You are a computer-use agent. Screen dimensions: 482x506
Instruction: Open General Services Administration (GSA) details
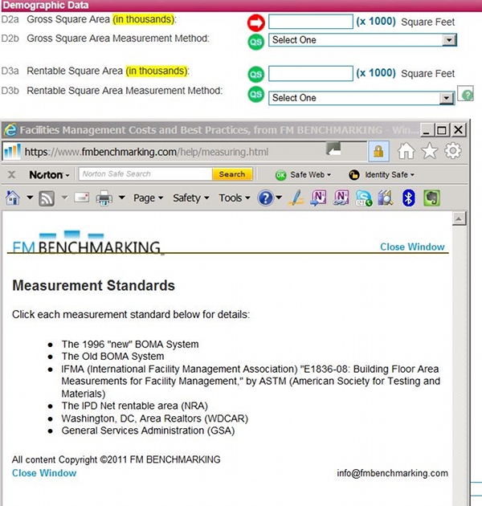148,431
